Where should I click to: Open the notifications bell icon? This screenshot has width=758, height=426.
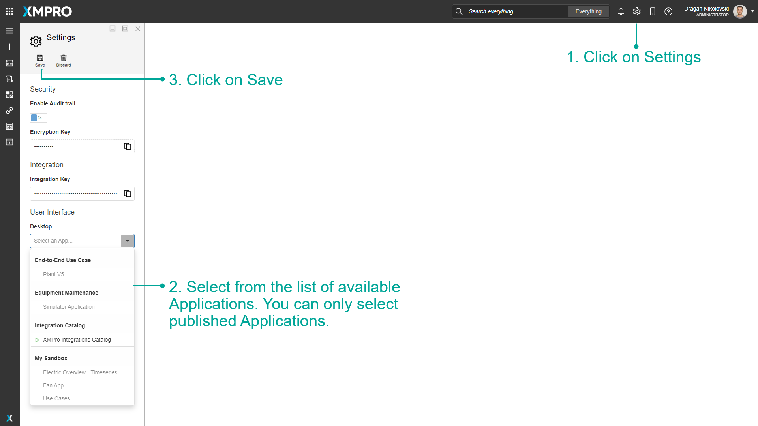pyautogui.click(x=621, y=11)
